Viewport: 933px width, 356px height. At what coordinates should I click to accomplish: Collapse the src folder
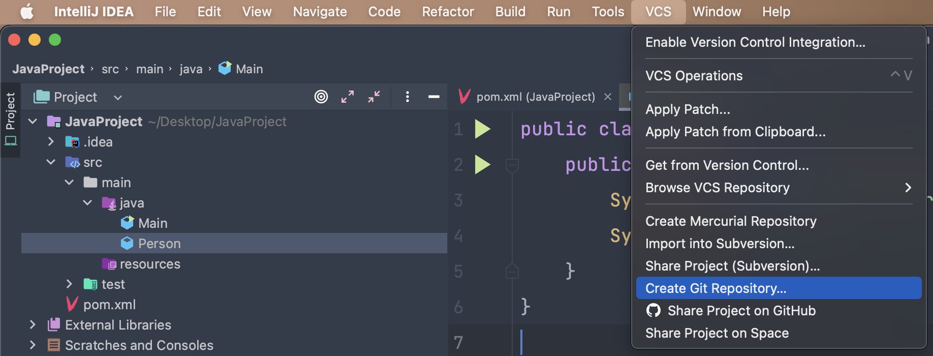[51, 162]
